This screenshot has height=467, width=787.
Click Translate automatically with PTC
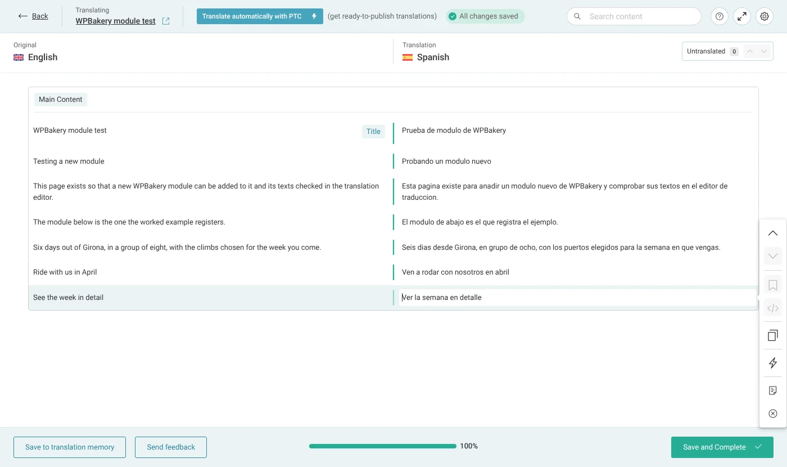[260, 16]
